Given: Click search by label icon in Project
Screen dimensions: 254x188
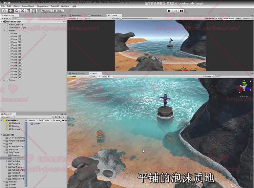Looking at the screenshot, I should pyautogui.click(x=60, y=117).
